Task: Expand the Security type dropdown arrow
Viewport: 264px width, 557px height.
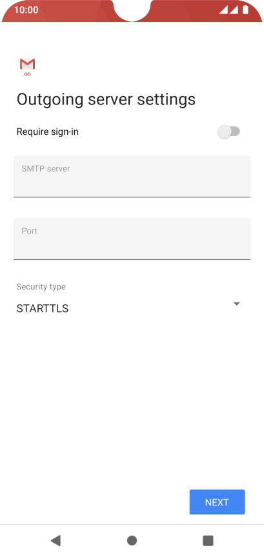Action: (236, 304)
